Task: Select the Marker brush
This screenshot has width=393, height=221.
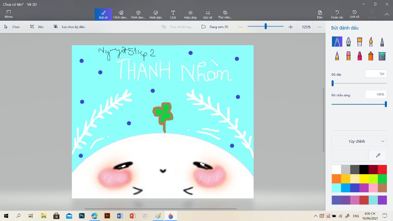Action: pos(337,41)
